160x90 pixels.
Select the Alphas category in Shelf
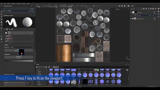(x=39, y=73)
